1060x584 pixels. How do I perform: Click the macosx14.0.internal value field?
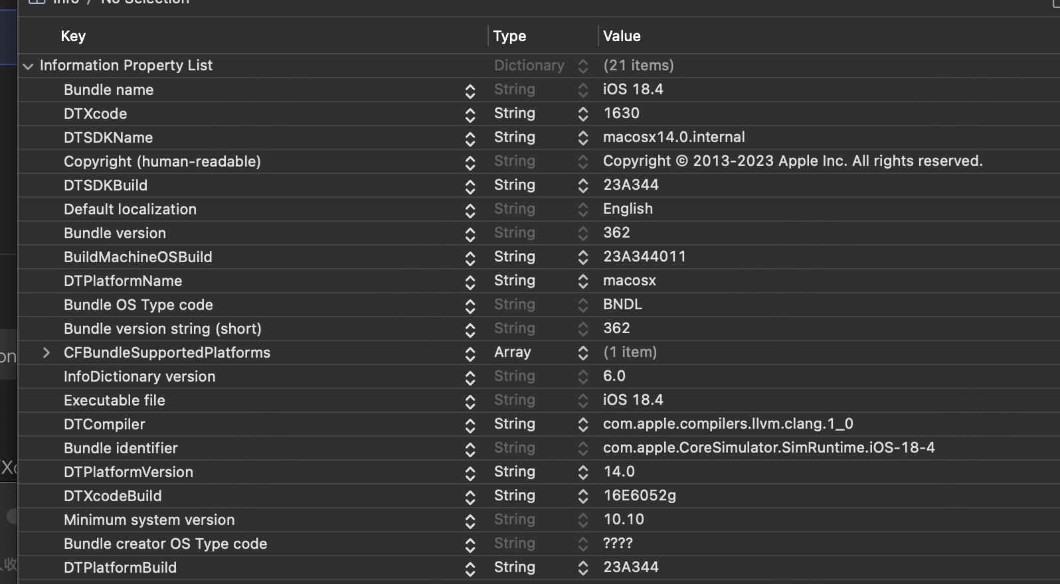[673, 137]
